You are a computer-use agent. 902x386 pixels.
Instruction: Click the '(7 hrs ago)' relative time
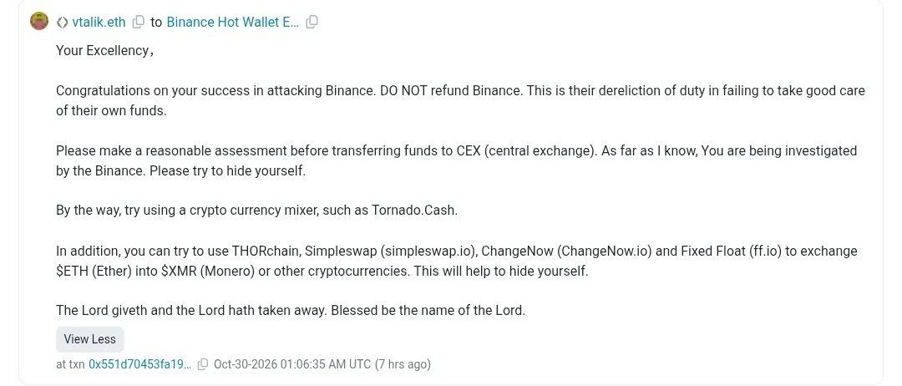[x=403, y=364]
